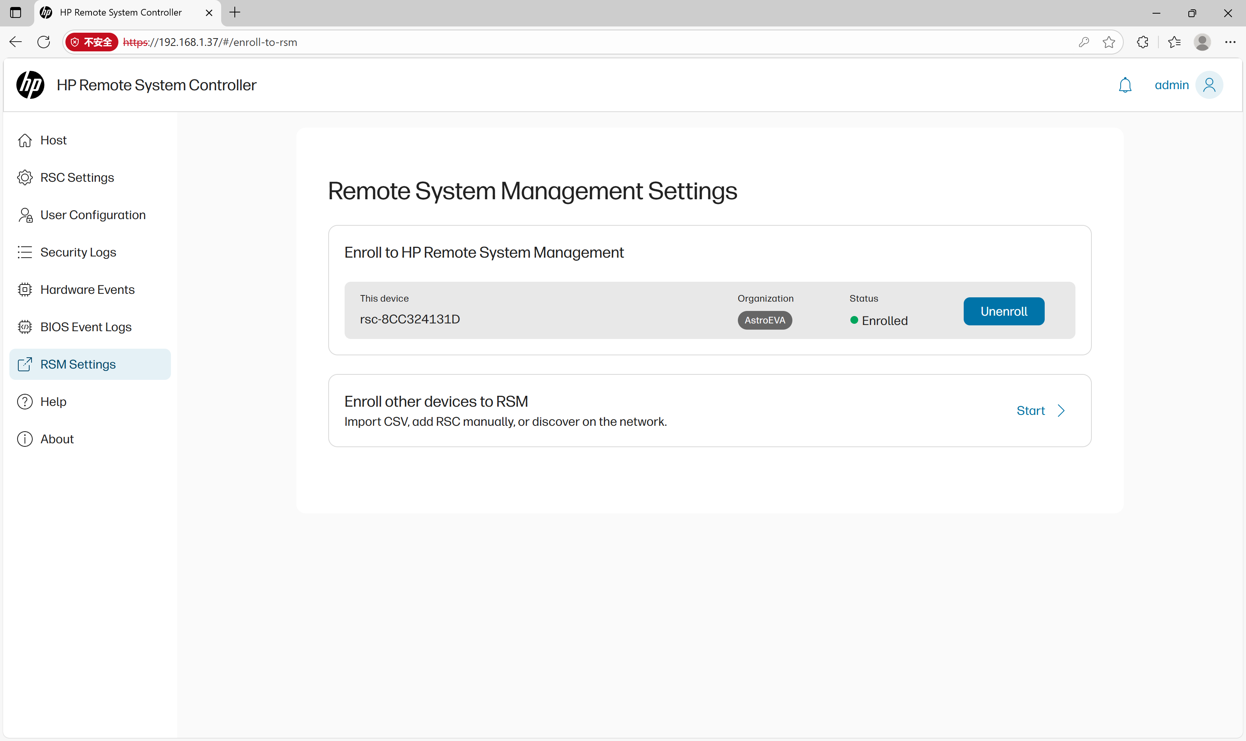Bookmark page with the star icon

[1109, 42]
